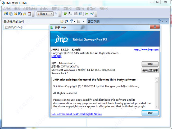
Task: Click the Fit Y by X toolbar icon
Action: click(x=70, y=14)
